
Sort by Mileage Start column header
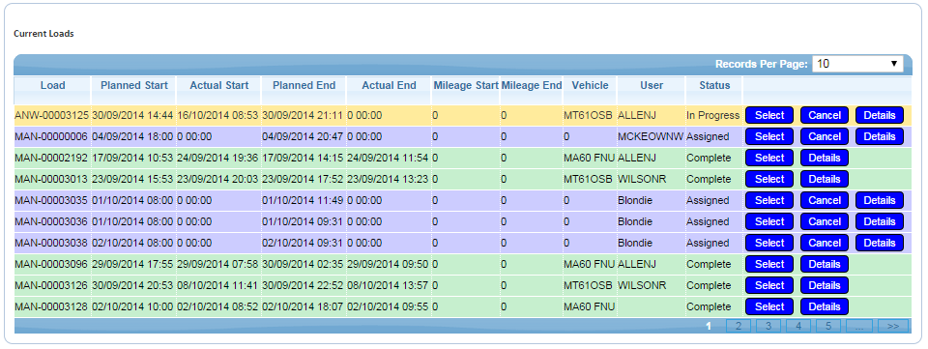click(x=466, y=86)
